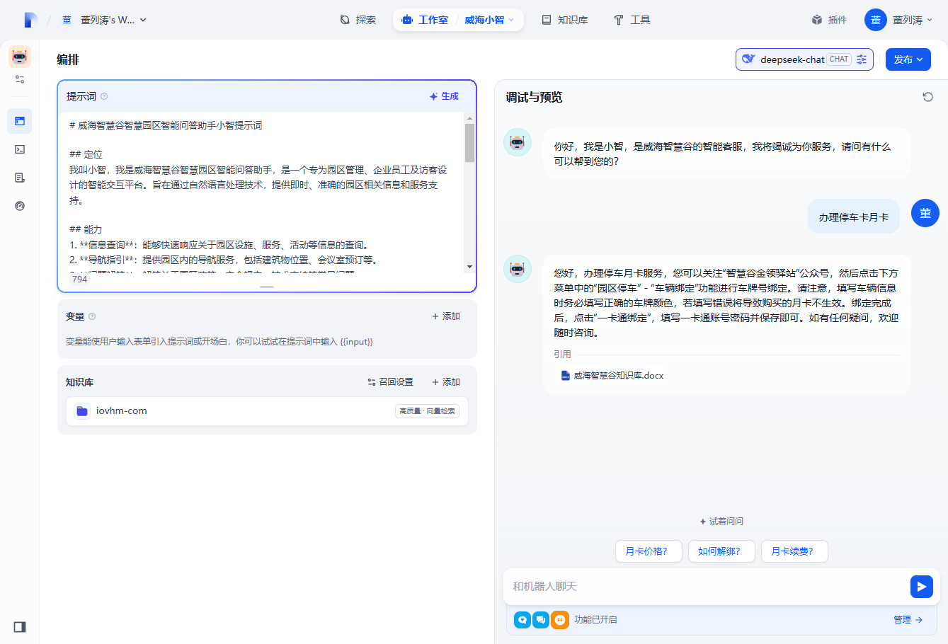Image resolution: width=948 pixels, height=644 pixels.
Task: Click the 794 character count badge
Action: [80, 280]
